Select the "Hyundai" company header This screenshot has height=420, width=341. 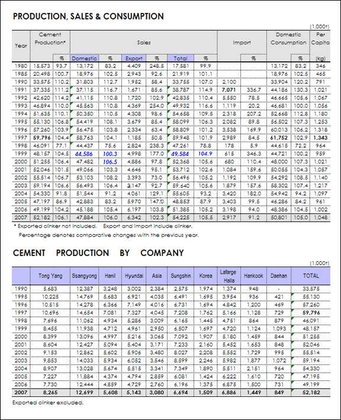point(134,276)
